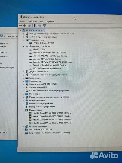The width and height of the screenshot is (122, 163).
Task: Click the Компьютер category icon
Action: pyautogui.click(x=27, y=81)
